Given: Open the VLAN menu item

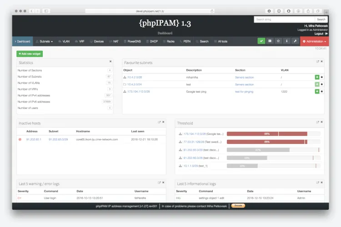Looking at the screenshot, I should click(x=64, y=41).
